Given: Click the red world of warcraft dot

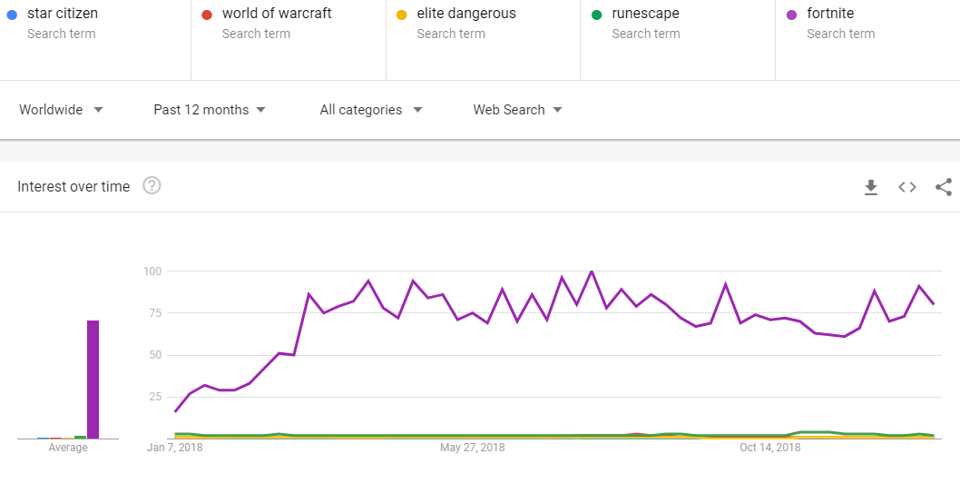Looking at the screenshot, I should [x=207, y=15].
